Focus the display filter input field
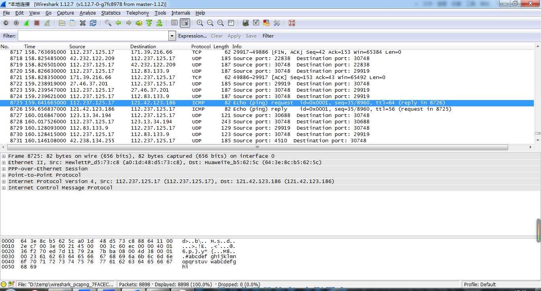Viewport: 541px width, 291px height. coord(93,36)
